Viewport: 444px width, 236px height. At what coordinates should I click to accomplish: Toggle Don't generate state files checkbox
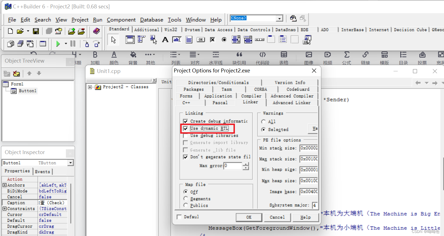[186, 157]
